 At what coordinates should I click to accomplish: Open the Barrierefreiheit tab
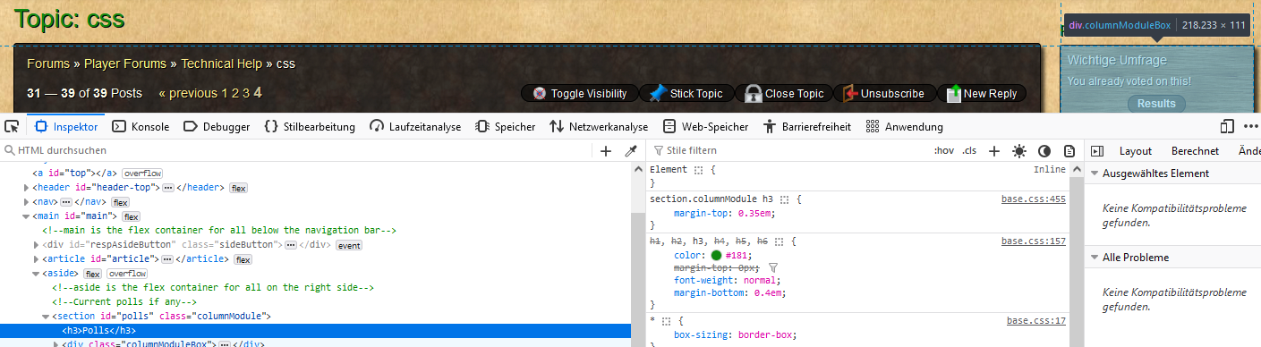806,127
